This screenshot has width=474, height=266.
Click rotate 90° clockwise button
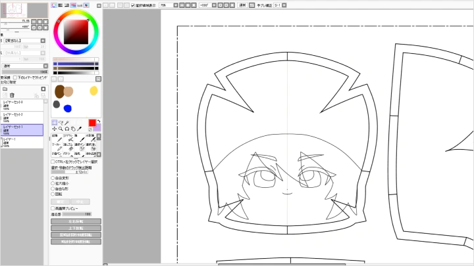pyautogui.click(x=76, y=241)
